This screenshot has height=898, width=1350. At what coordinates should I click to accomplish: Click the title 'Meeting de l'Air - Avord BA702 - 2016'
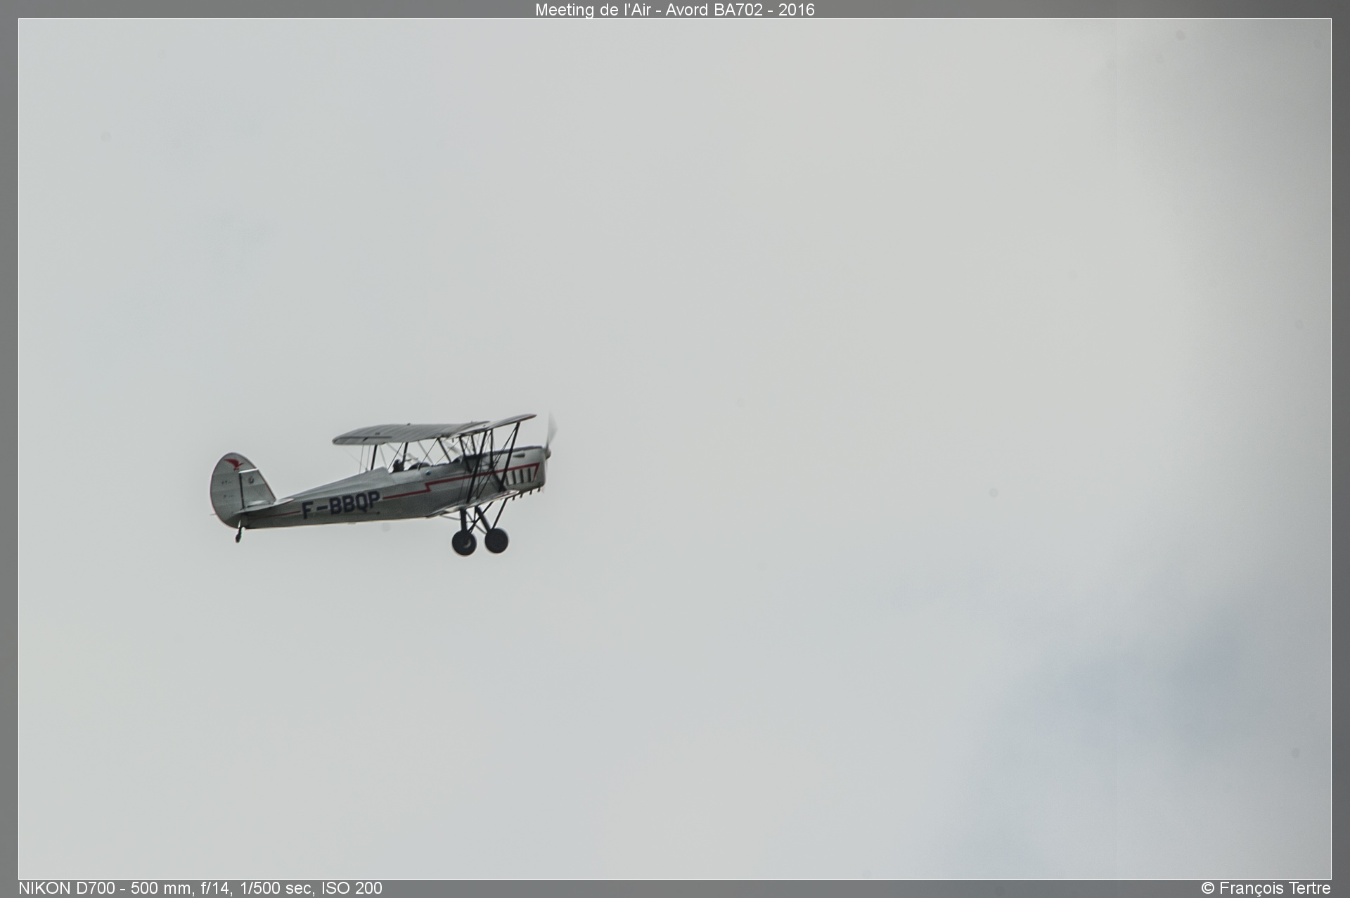coord(674,10)
